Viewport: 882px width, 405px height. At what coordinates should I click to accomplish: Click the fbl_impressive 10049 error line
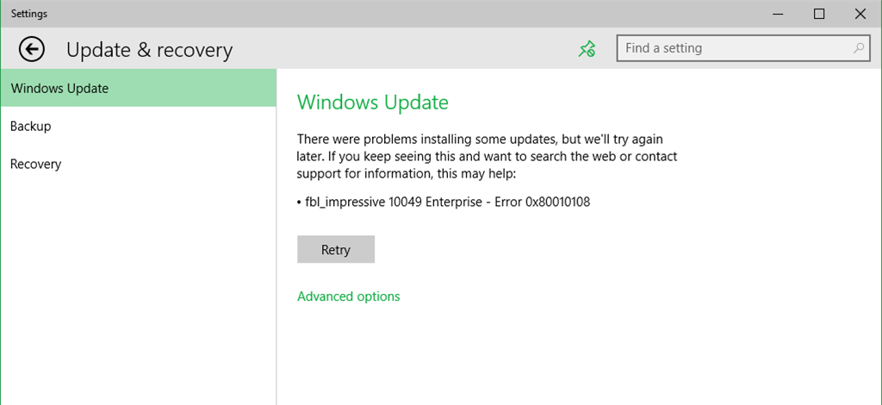444,202
